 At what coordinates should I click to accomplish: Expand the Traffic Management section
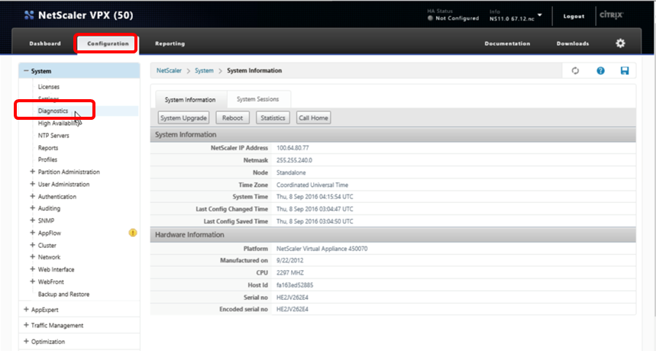pos(26,325)
